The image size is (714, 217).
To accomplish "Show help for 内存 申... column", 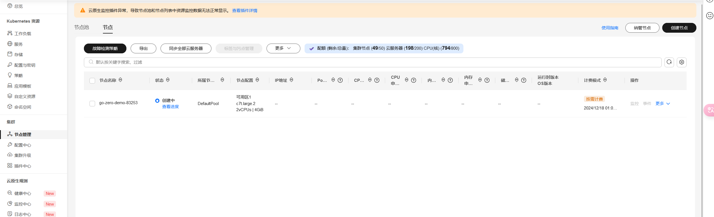I will [487, 80].
